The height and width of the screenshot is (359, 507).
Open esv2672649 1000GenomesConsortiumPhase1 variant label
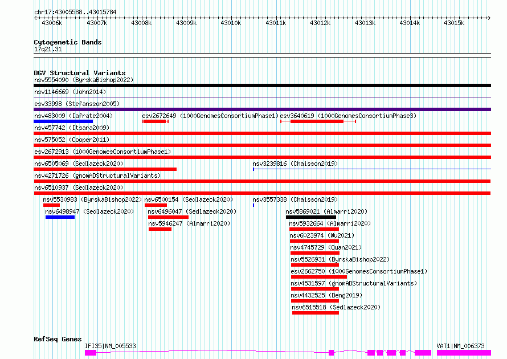tap(210, 116)
